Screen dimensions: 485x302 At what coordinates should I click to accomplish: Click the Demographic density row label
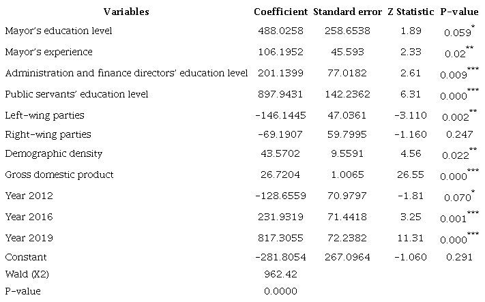[x=51, y=155]
